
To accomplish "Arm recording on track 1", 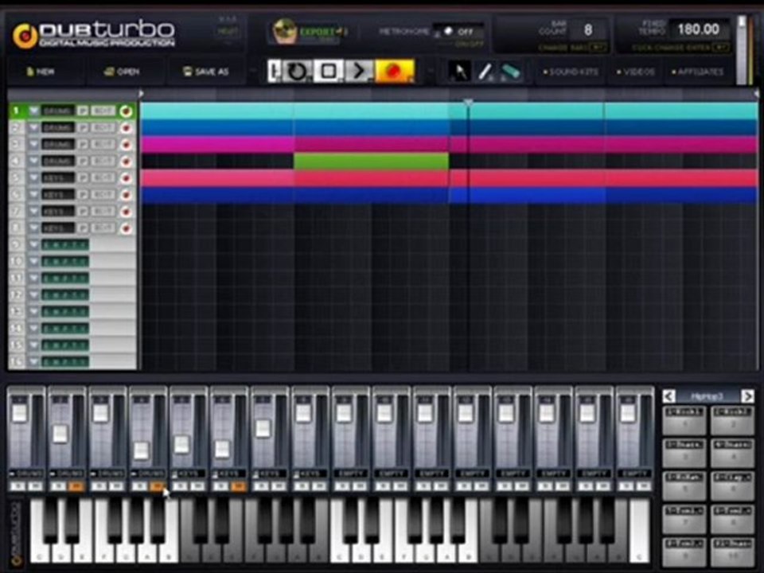I will [x=127, y=111].
